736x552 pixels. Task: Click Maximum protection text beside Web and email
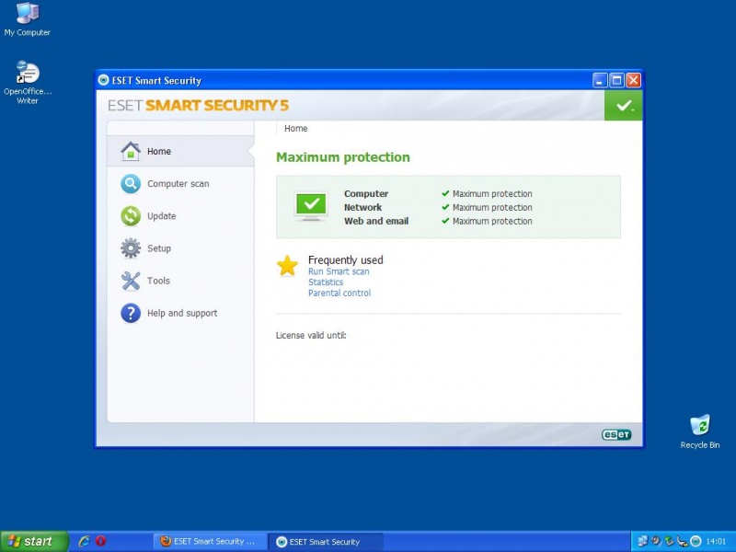tap(492, 221)
